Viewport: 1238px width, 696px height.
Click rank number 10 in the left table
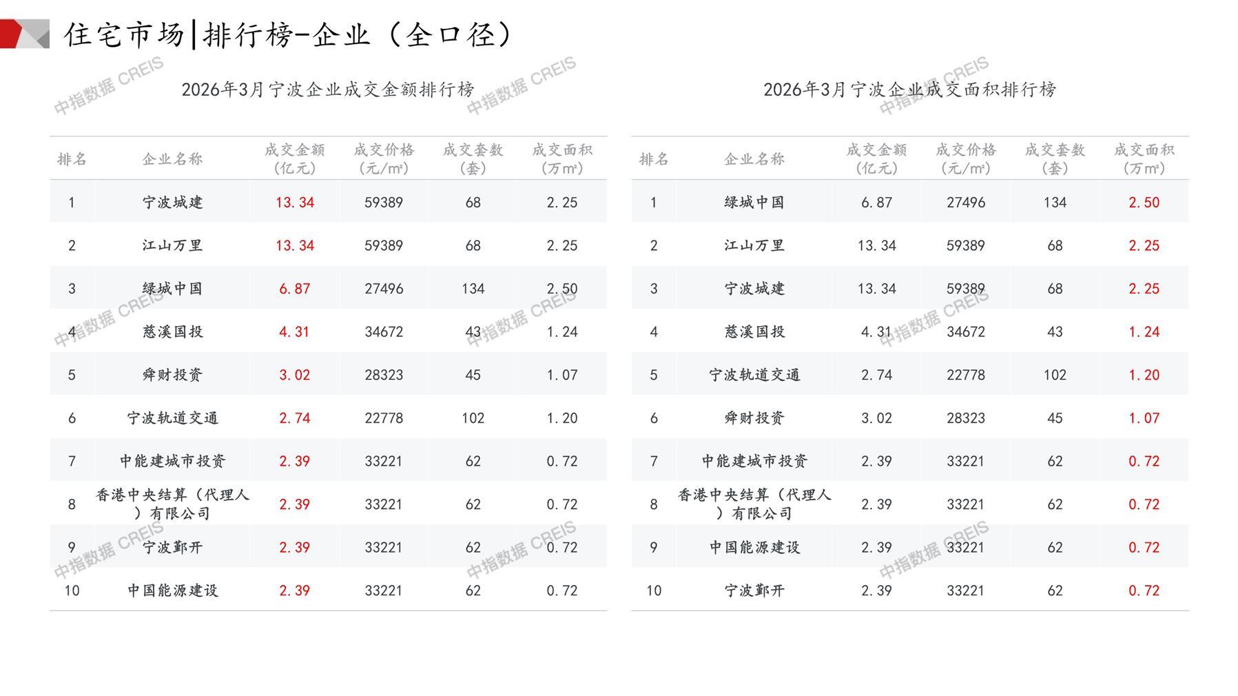point(72,591)
